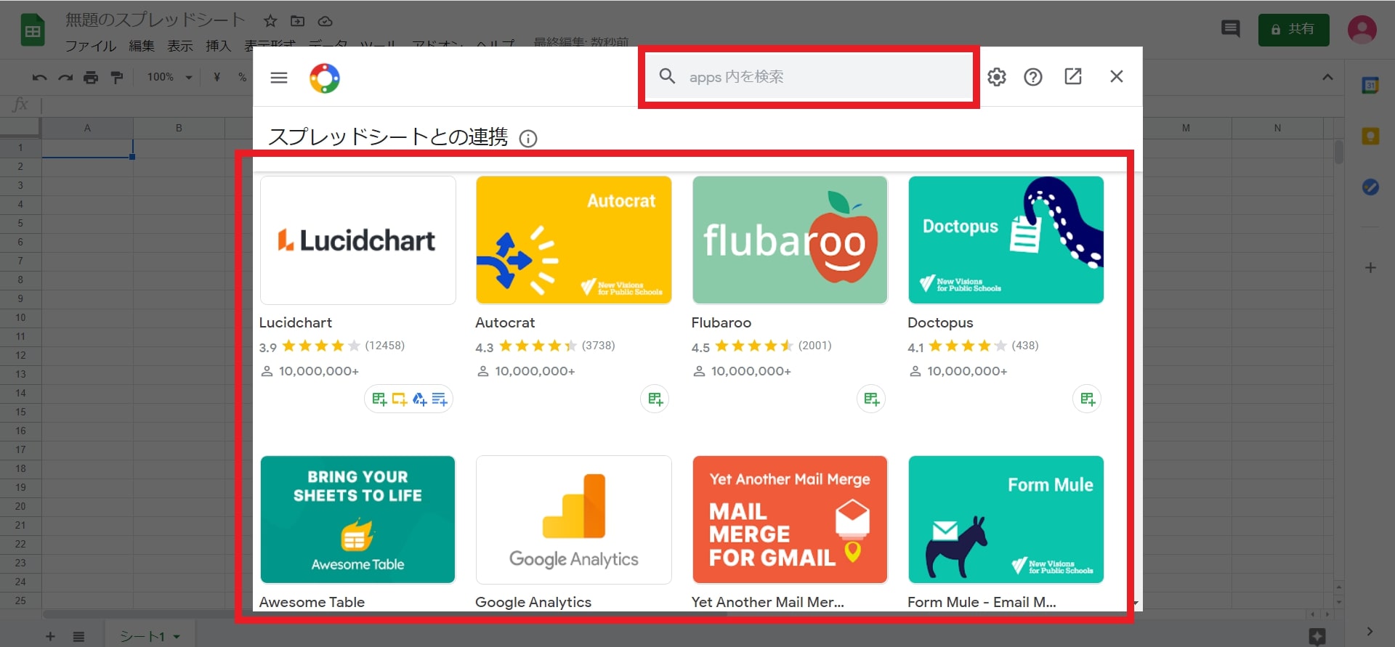Click Doctopus's rating count (438)
Viewport: 1395px width, 647px height.
coord(1024,346)
